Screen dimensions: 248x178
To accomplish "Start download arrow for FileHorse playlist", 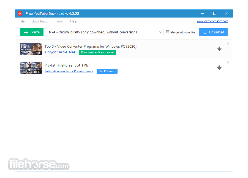I will tap(219, 68).
